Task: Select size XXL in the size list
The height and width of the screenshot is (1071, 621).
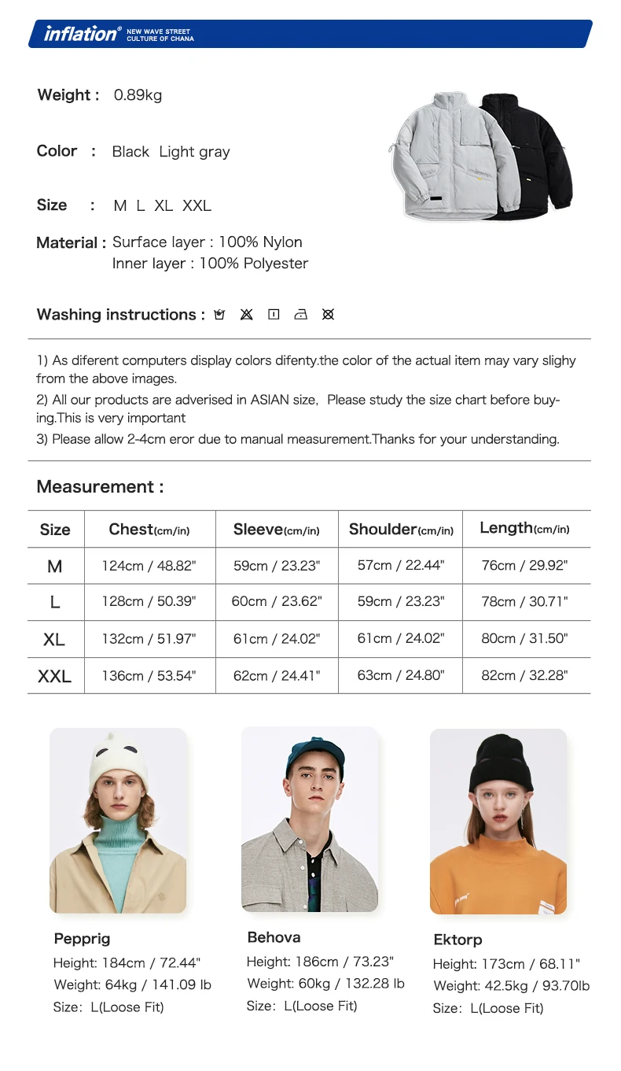Action: click(197, 206)
